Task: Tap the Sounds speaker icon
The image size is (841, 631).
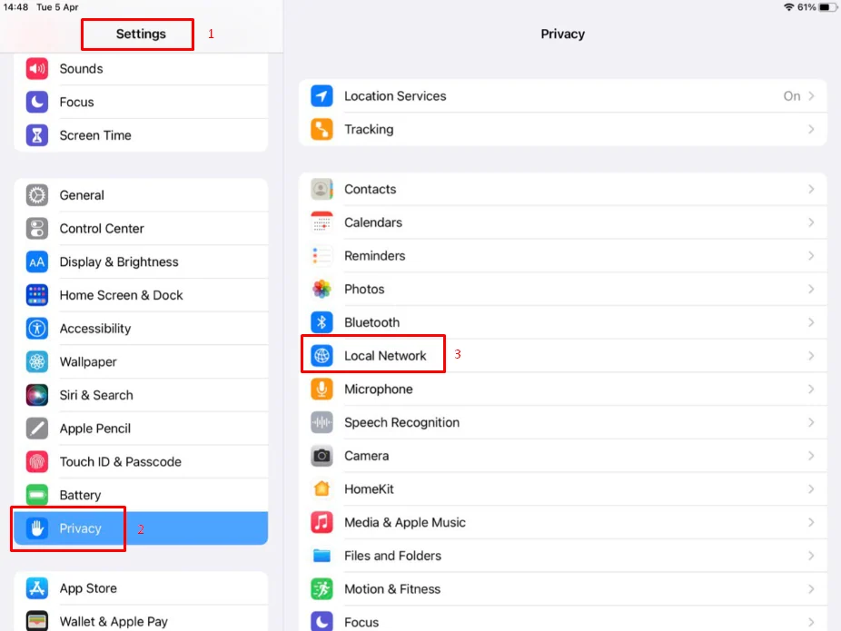Action: (x=37, y=69)
